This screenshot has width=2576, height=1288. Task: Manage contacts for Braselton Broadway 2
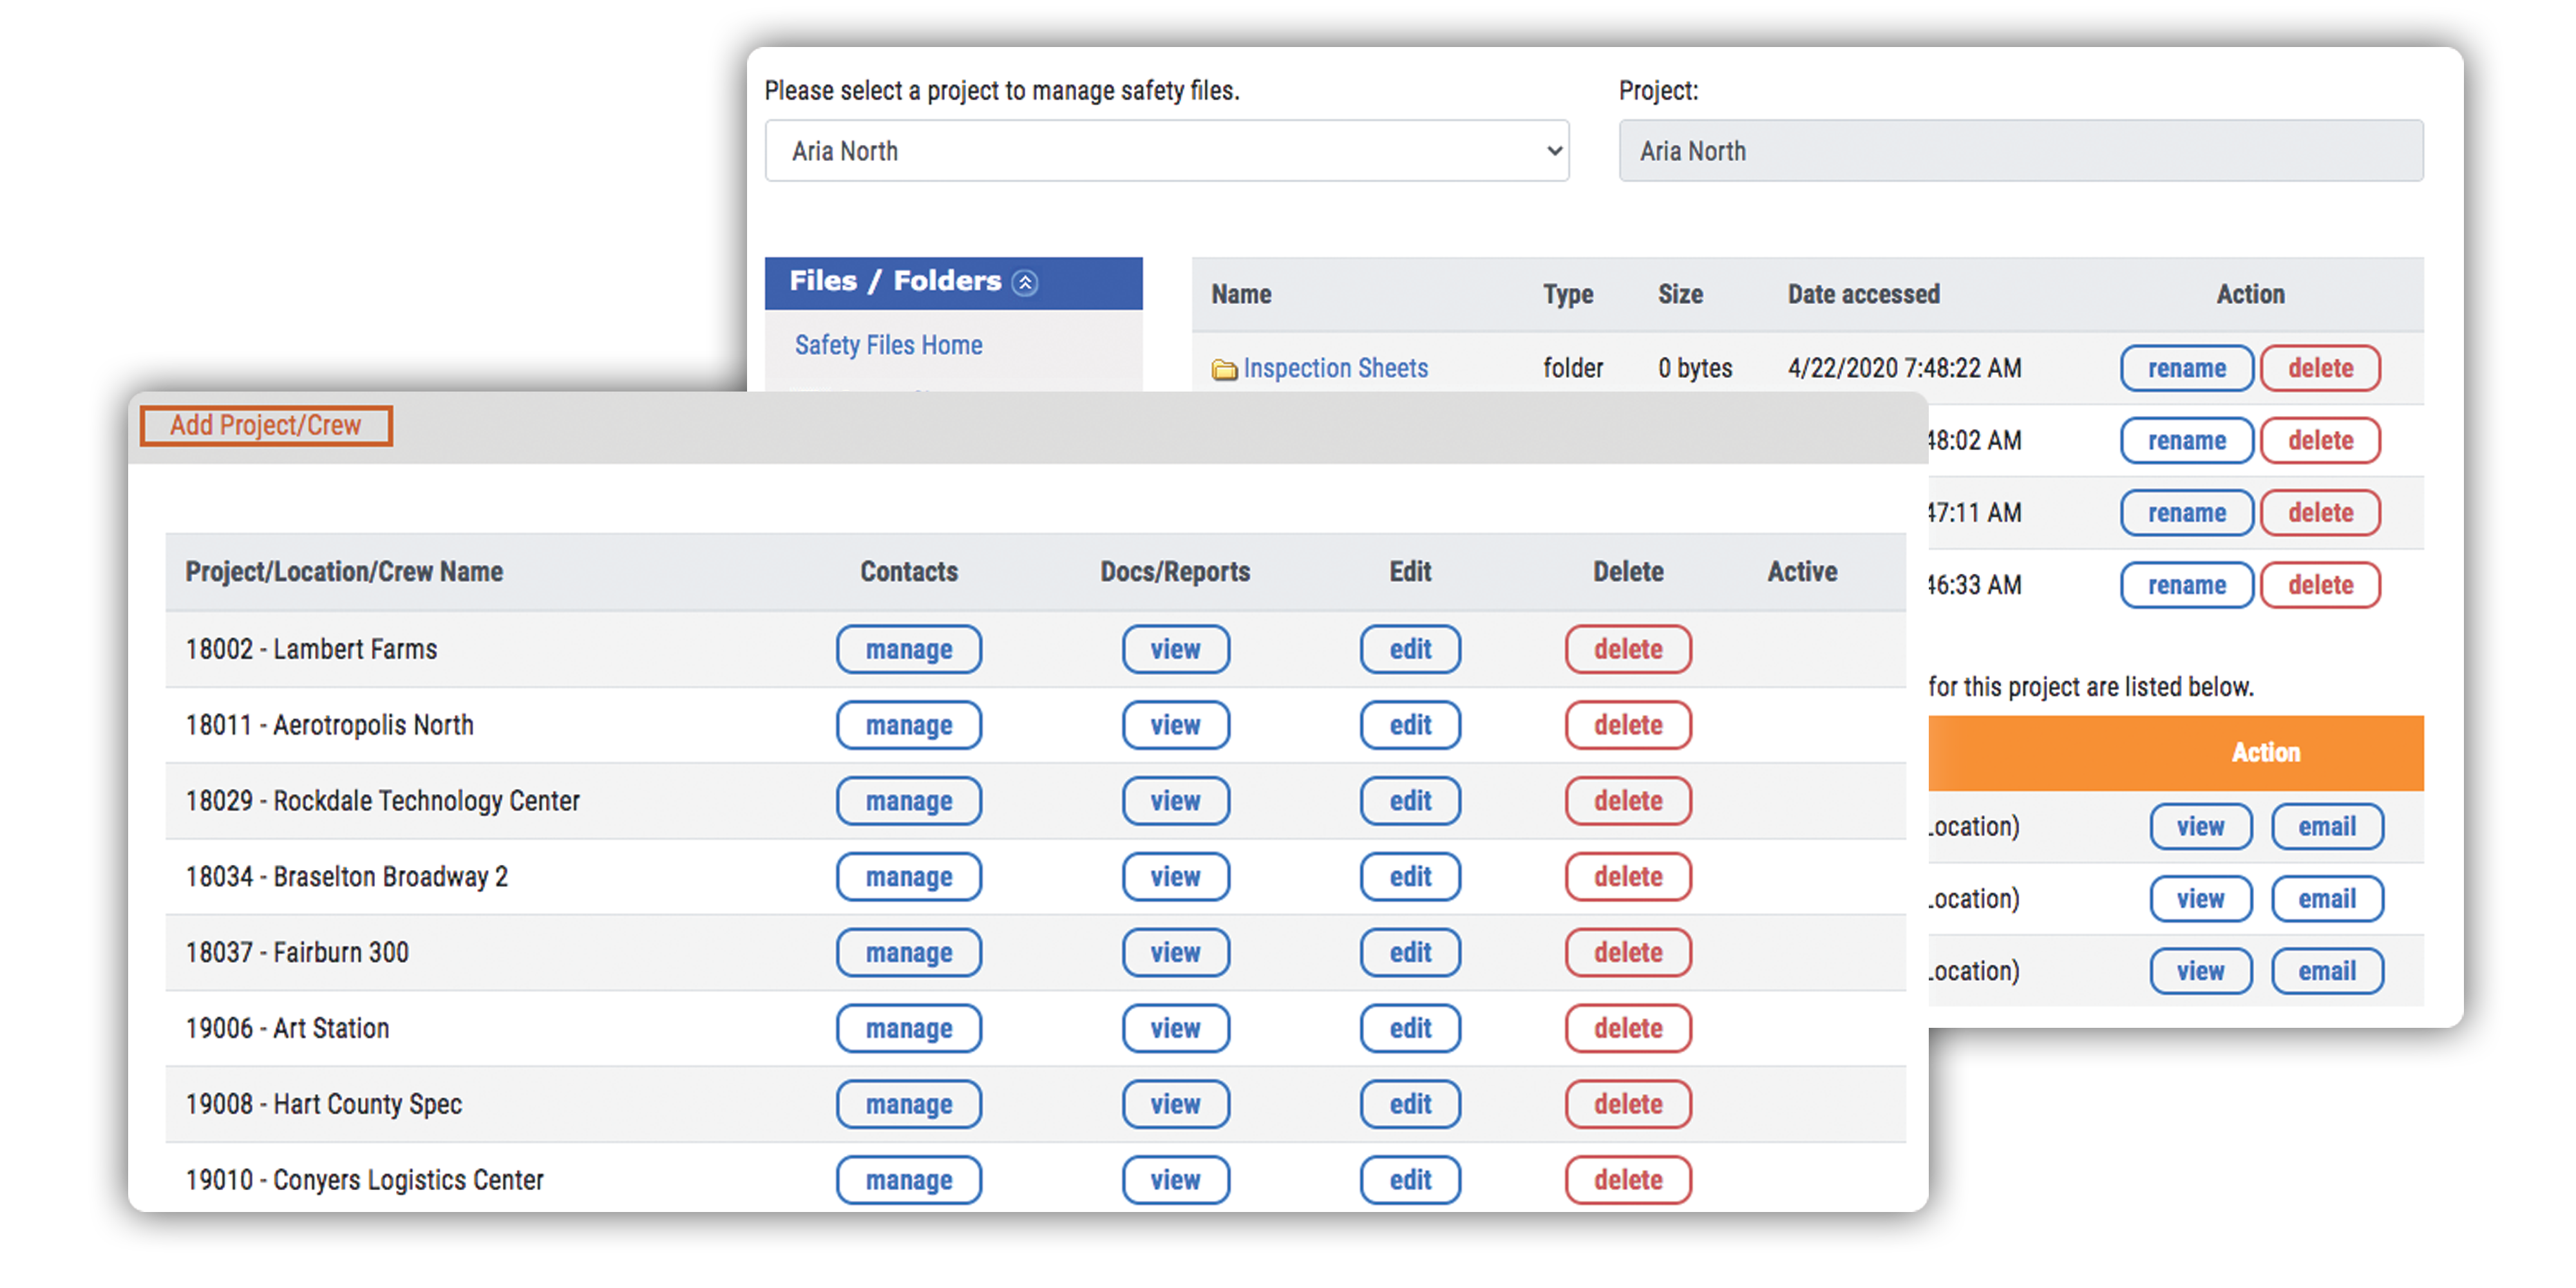(x=909, y=877)
